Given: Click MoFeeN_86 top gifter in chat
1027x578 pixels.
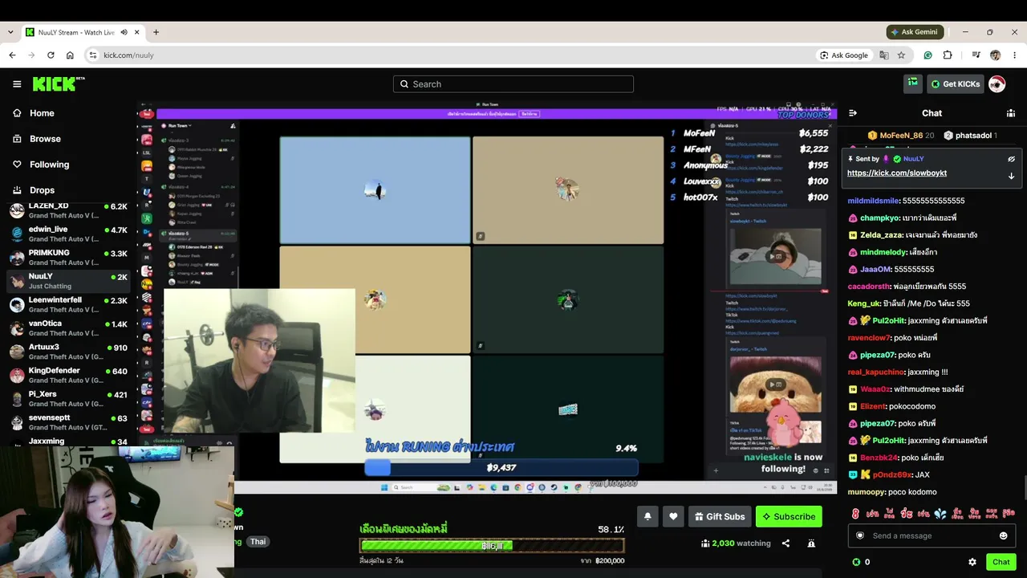Looking at the screenshot, I should 901,136.
